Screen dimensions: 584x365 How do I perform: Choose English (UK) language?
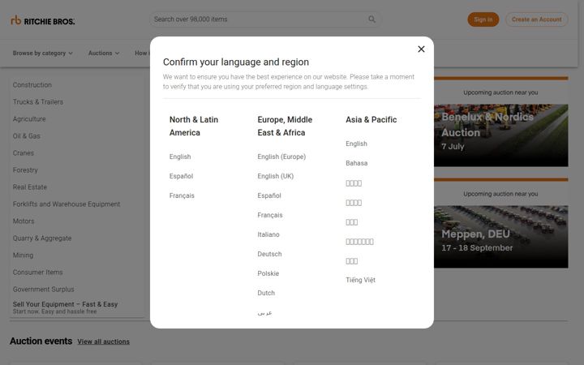coord(275,176)
